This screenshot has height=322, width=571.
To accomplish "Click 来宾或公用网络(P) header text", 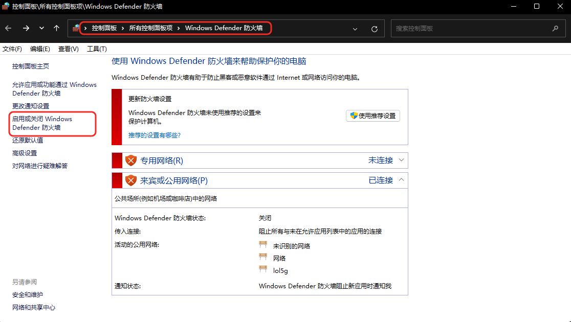I will [173, 181].
